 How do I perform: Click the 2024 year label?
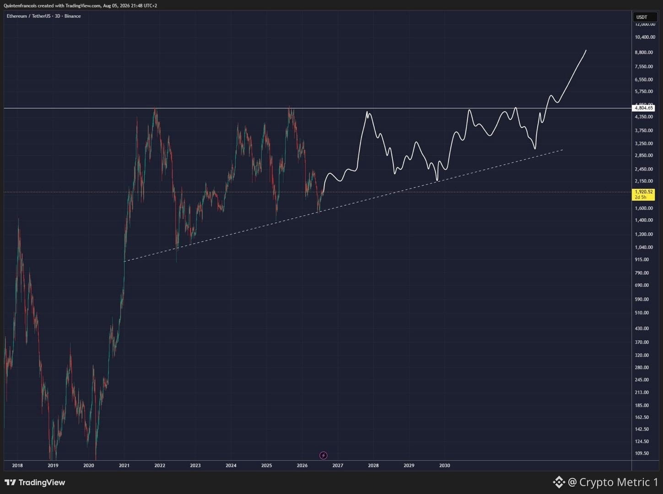click(x=231, y=466)
